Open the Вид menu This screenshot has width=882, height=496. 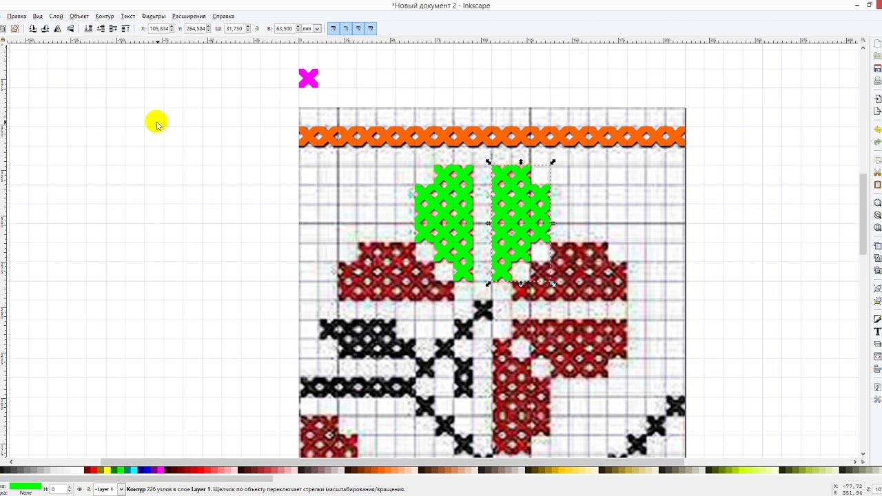tap(38, 16)
